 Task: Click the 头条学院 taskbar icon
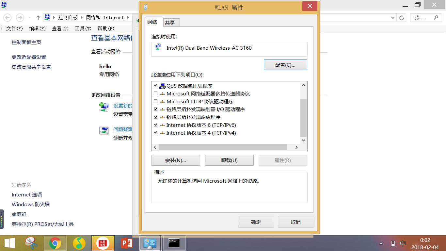pyautogui.click(x=103, y=243)
